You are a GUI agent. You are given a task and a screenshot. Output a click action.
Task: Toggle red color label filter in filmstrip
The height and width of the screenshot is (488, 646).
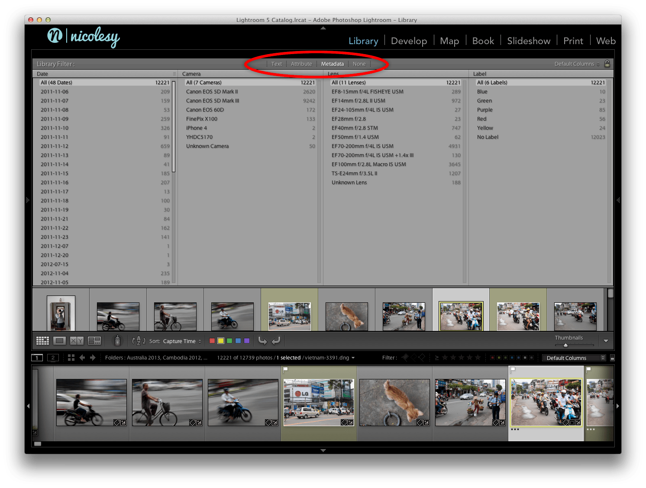click(492, 358)
